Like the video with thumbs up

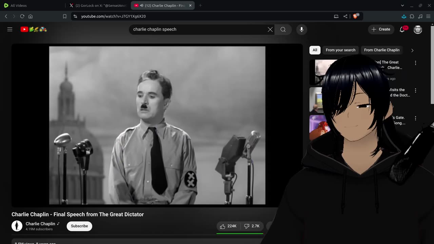[228, 226]
